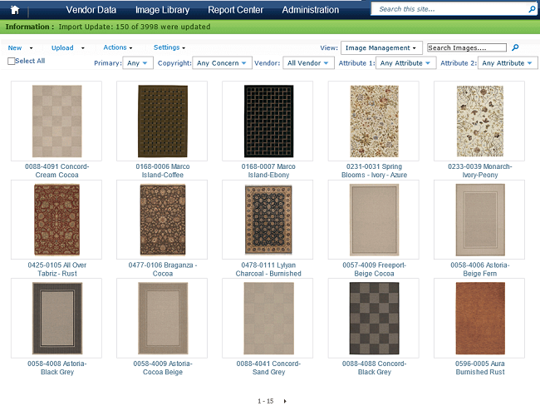
Task: Expand the Attribute 1 dropdown
Action: 405,63
